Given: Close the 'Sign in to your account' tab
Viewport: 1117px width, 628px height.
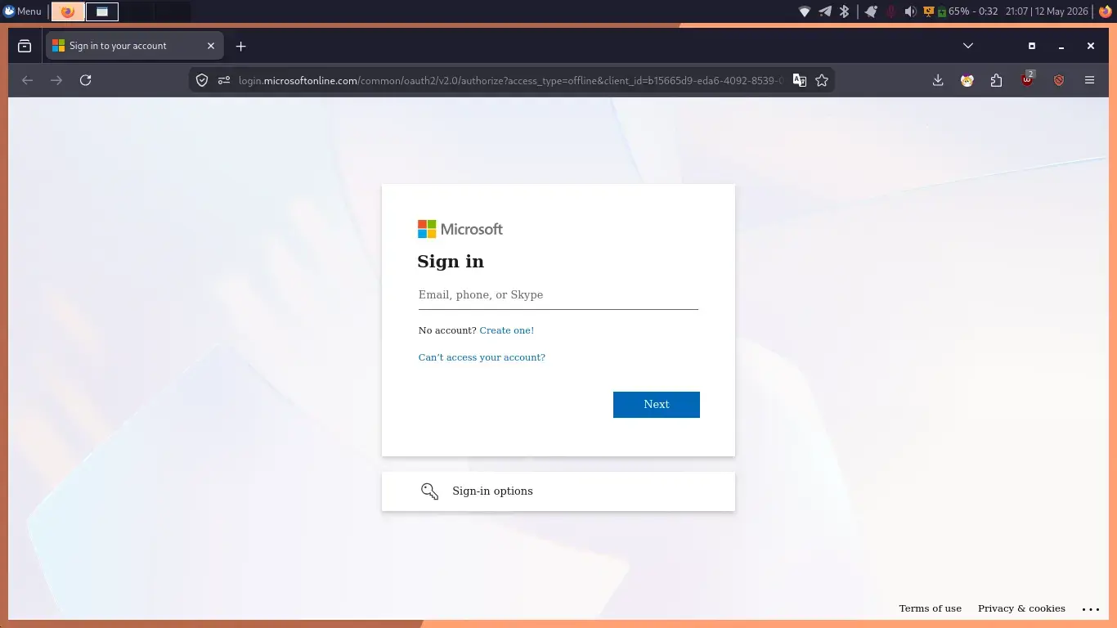Looking at the screenshot, I should click(x=211, y=46).
